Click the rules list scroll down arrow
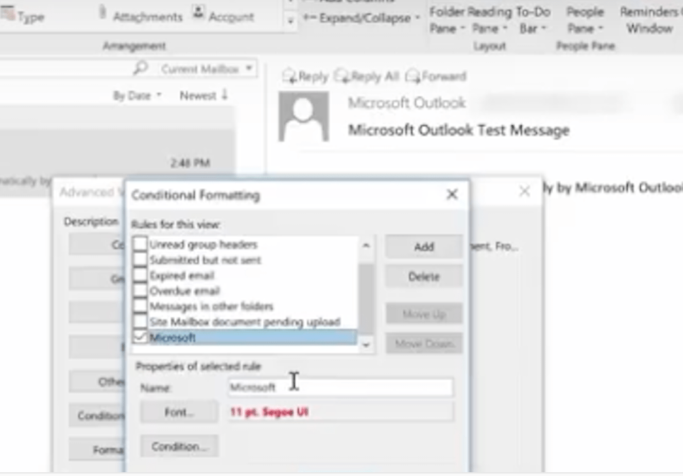Viewport: 683px width, 476px height. tap(366, 345)
